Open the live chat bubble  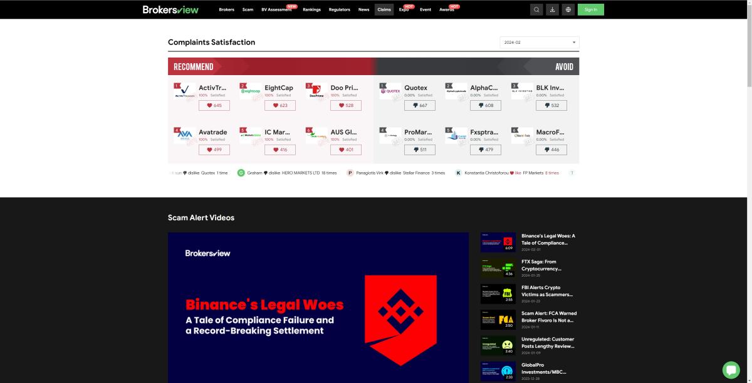coord(731,369)
